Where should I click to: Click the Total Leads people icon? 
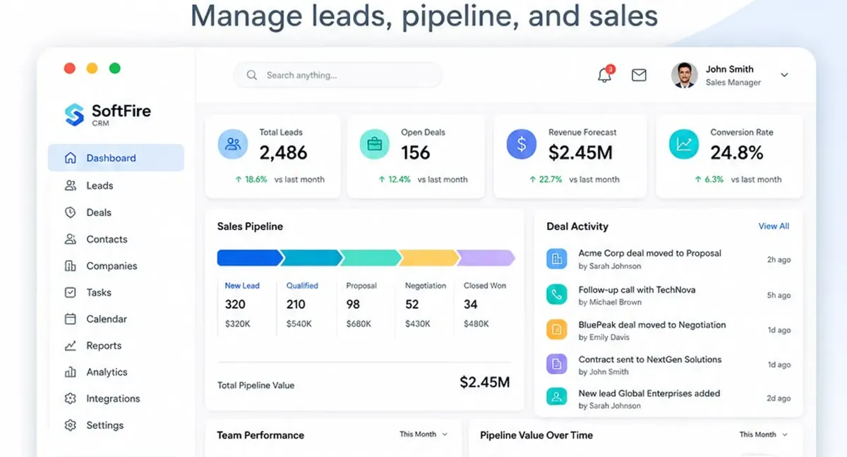coord(232,144)
